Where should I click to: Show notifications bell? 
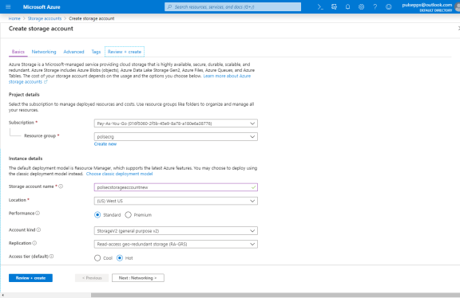tap(347, 6)
